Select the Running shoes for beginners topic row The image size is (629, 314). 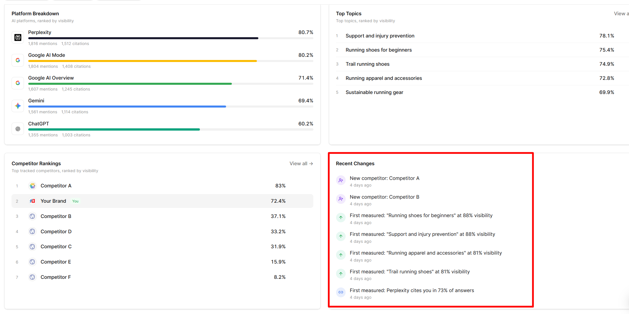coord(482,50)
